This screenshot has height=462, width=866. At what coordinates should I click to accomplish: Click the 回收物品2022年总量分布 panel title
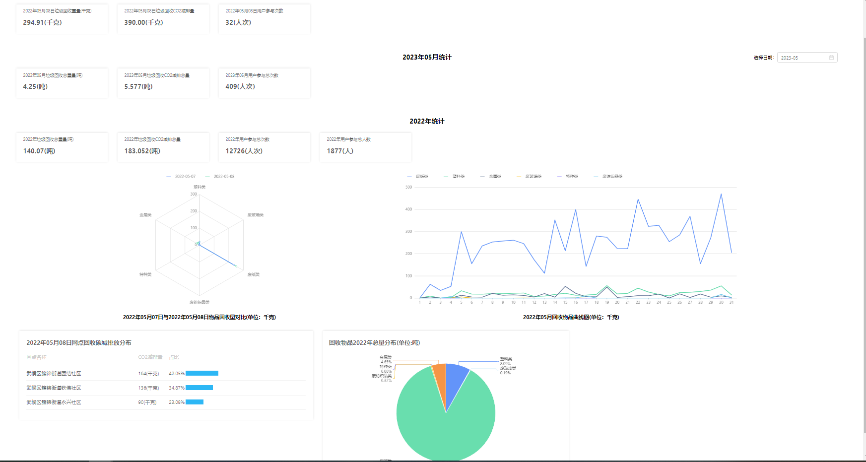374,343
